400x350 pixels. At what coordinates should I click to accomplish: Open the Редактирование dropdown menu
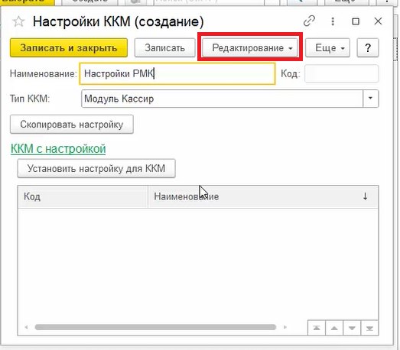pyautogui.click(x=250, y=47)
